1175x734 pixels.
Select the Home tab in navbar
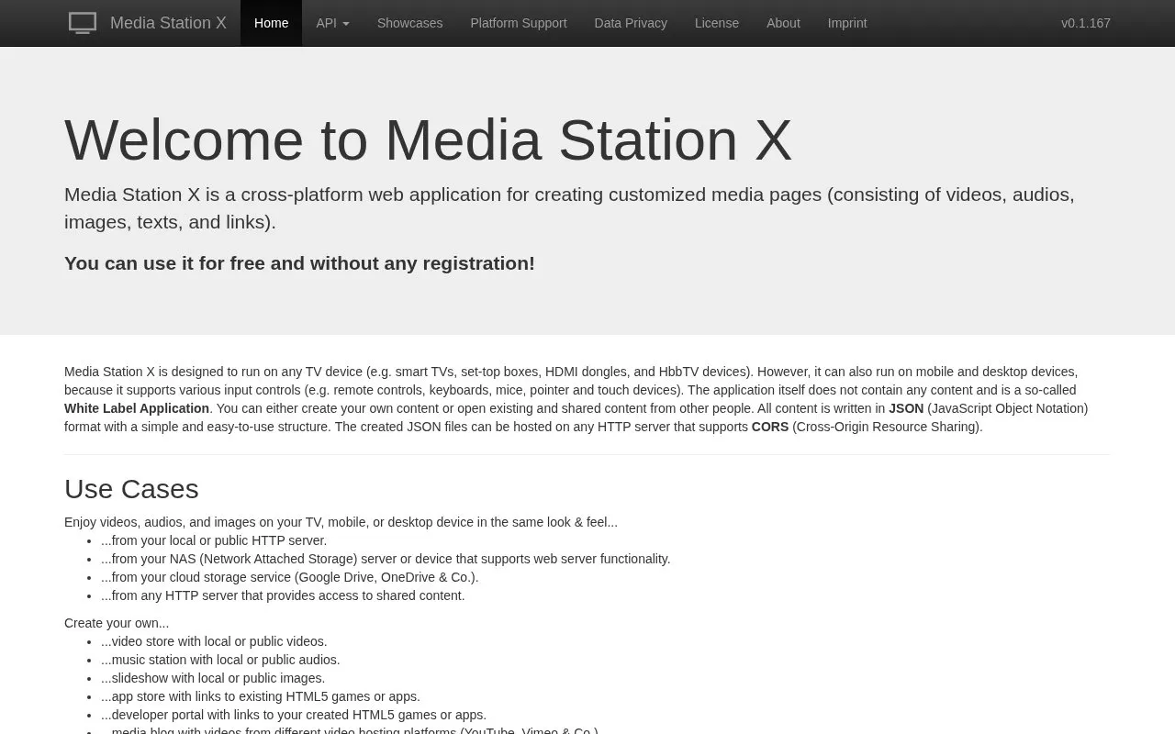click(271, 23)
